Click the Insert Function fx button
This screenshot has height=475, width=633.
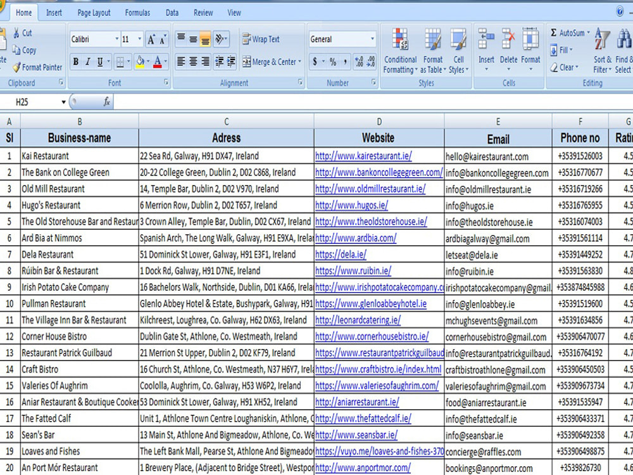click(106, 102)
